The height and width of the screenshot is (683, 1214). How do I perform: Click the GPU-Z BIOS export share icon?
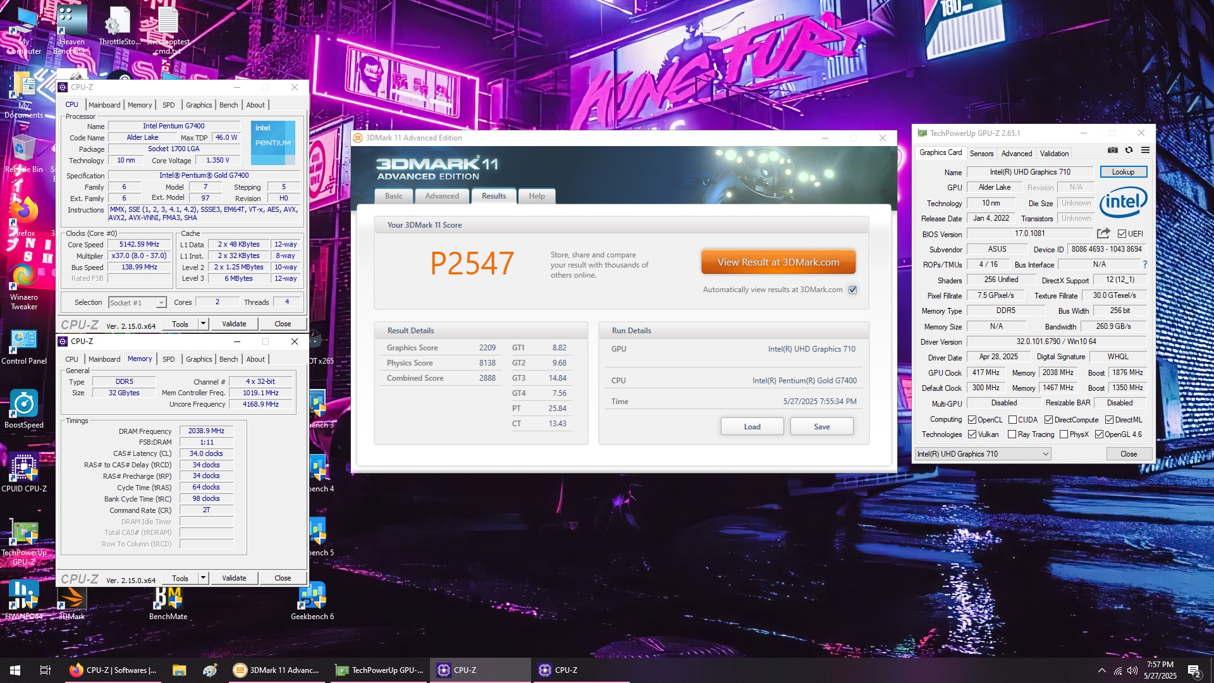click(x=1103, y=233)
